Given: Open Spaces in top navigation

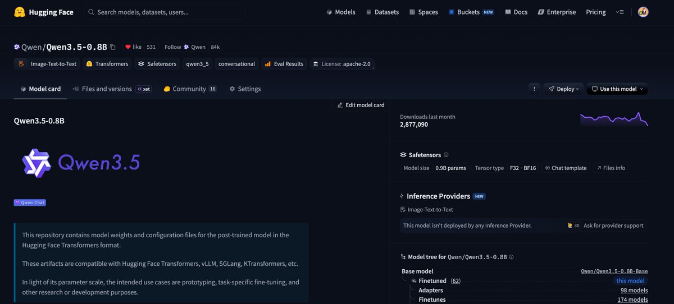Looking at the screenshot, I should tap(423, 12).
